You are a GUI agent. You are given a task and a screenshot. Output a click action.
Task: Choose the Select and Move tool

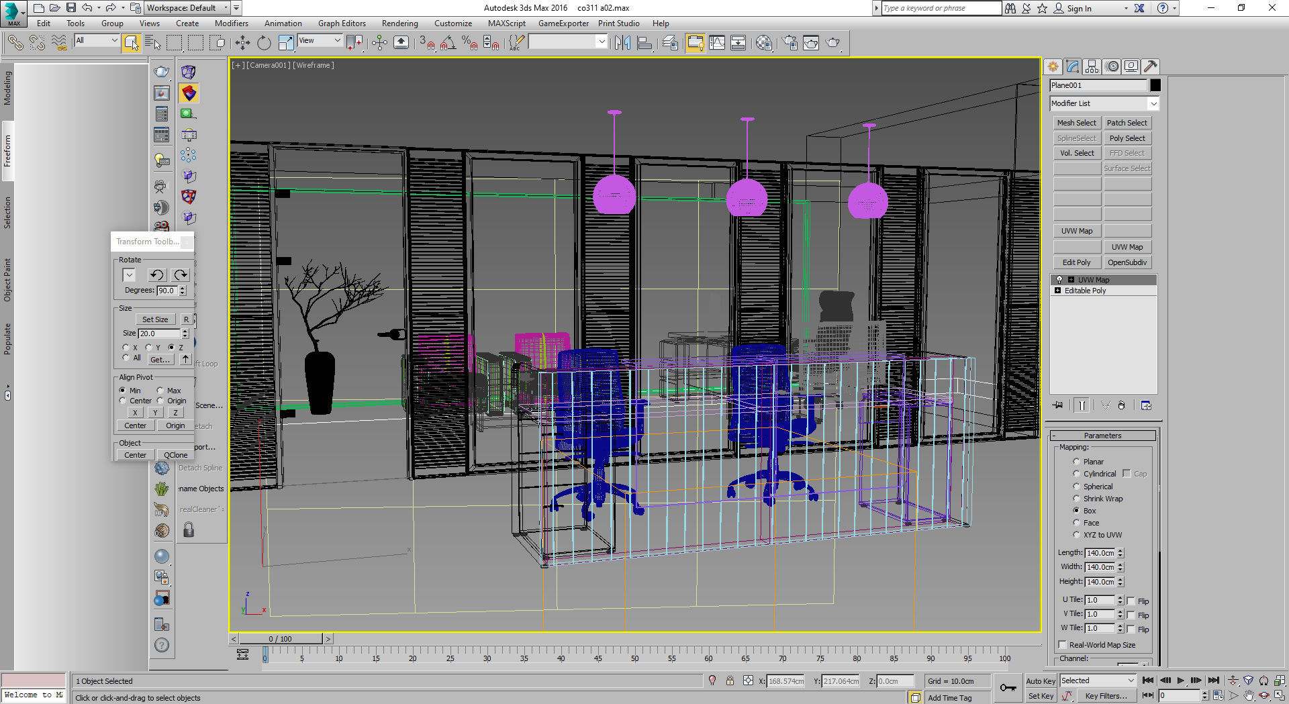coord(242,43)
